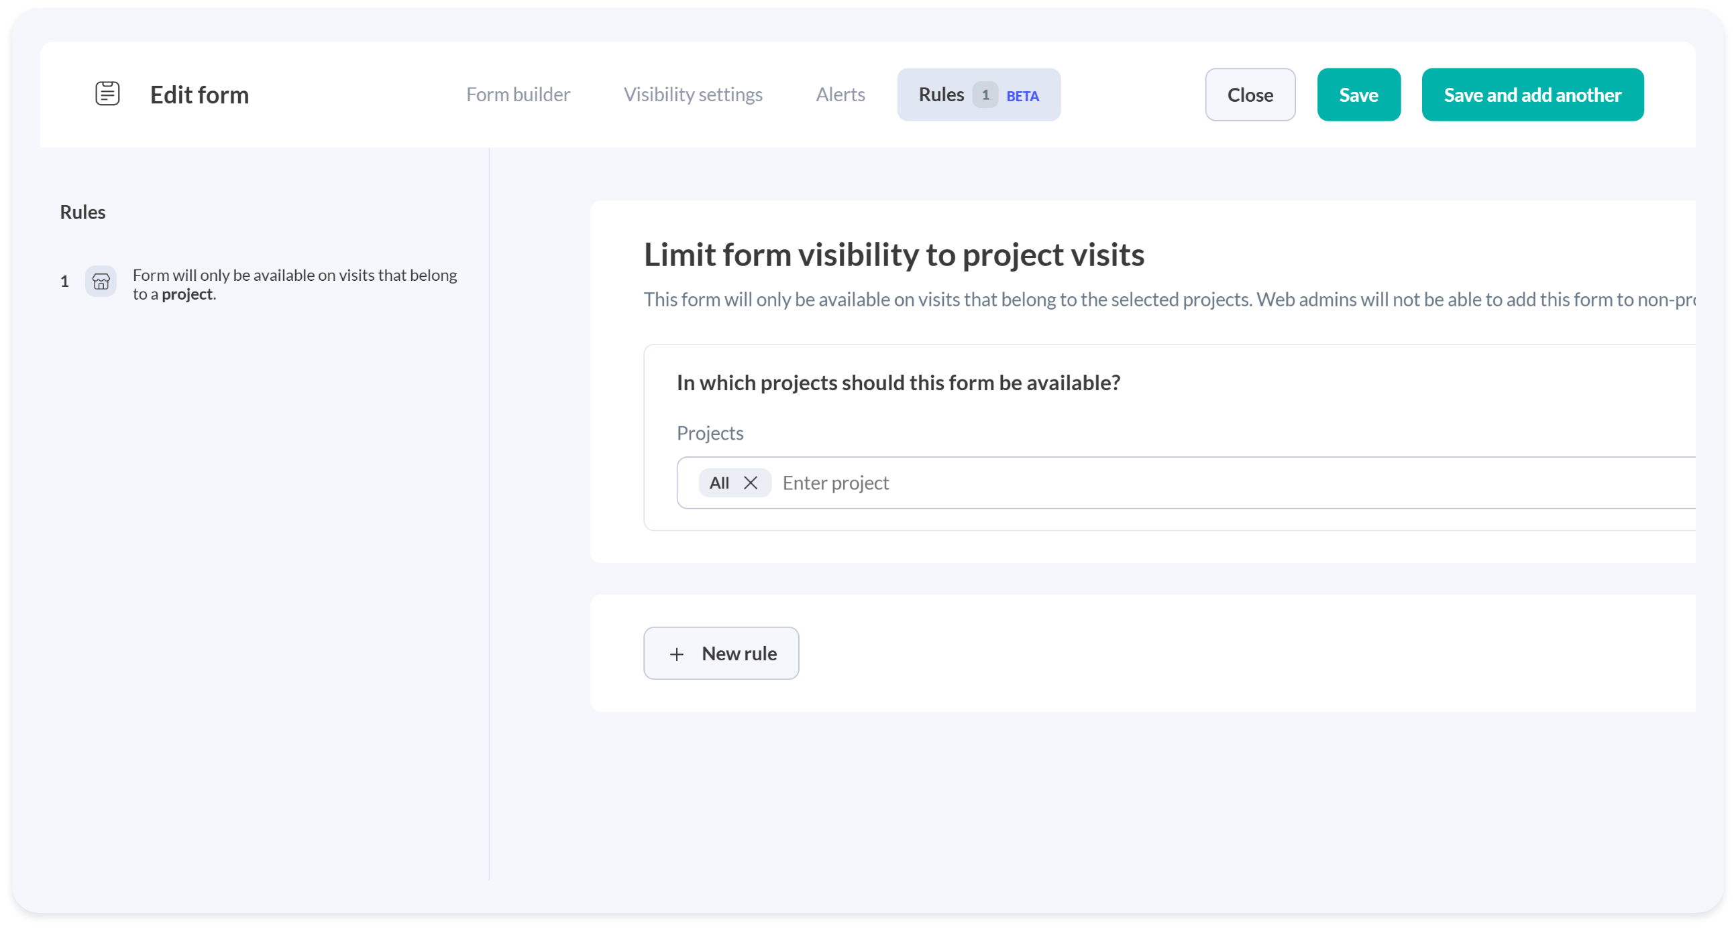Click the Limit form visibility heading

tap(893, 255)
